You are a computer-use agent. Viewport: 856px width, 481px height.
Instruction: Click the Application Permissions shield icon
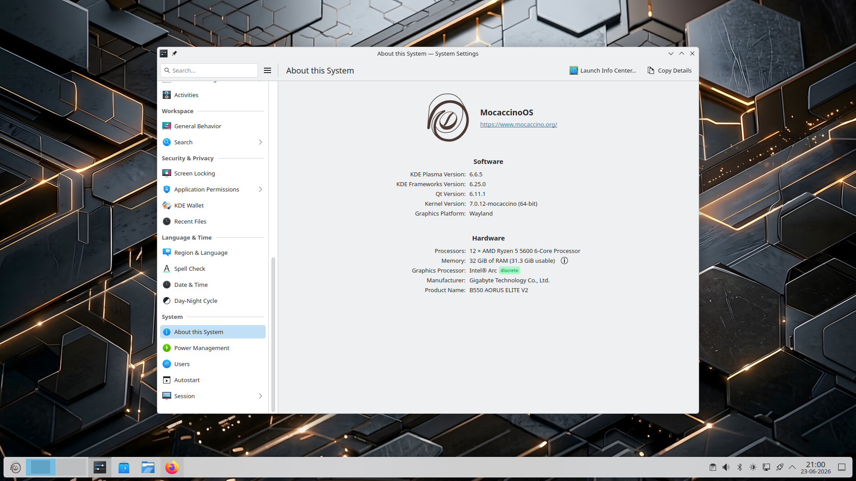pyautogui.click(x=167, y=189)
